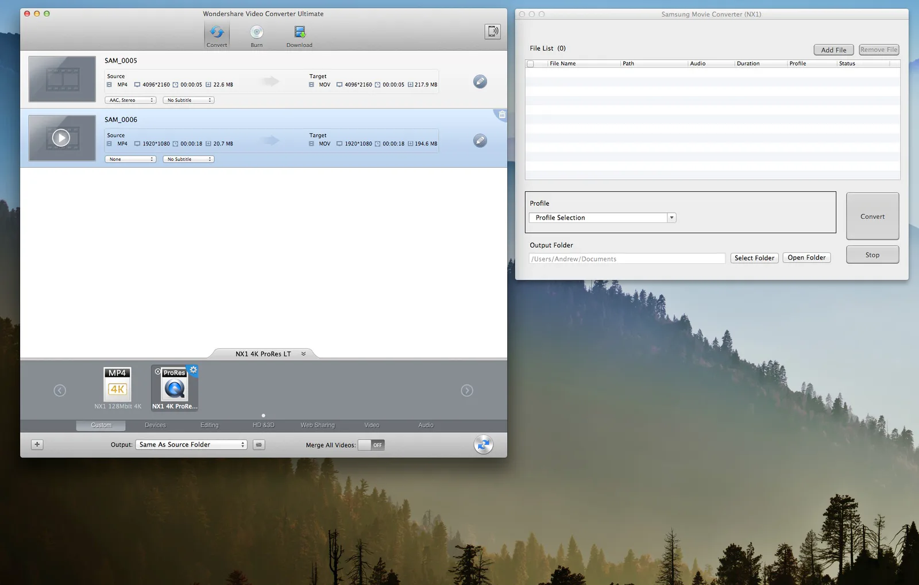Play the SAM_0006 video thumbnail
Viewport: 919px width, 585px height.
[x=61, y=138]
